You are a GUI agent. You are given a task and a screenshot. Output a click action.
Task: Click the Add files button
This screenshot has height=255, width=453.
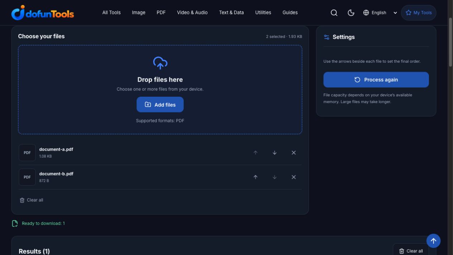click(x=160, y=105)
